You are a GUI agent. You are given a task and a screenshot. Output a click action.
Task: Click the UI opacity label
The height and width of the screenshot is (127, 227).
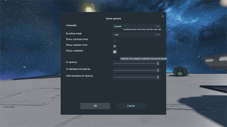point(71,62)
